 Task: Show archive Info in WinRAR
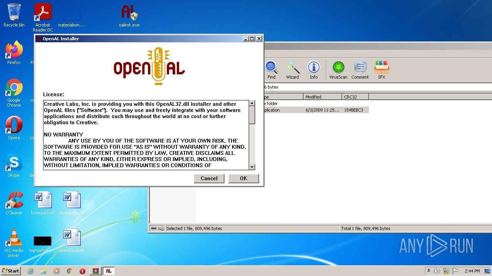pos(314,70)
